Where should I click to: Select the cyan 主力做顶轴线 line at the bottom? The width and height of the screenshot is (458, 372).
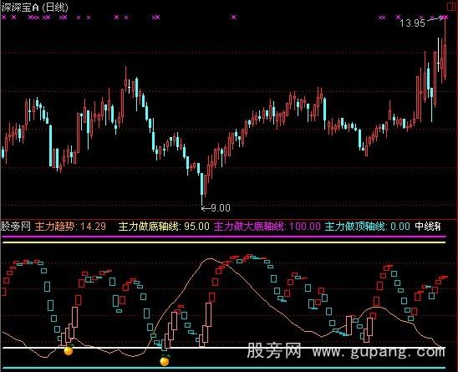coord(224,368)
